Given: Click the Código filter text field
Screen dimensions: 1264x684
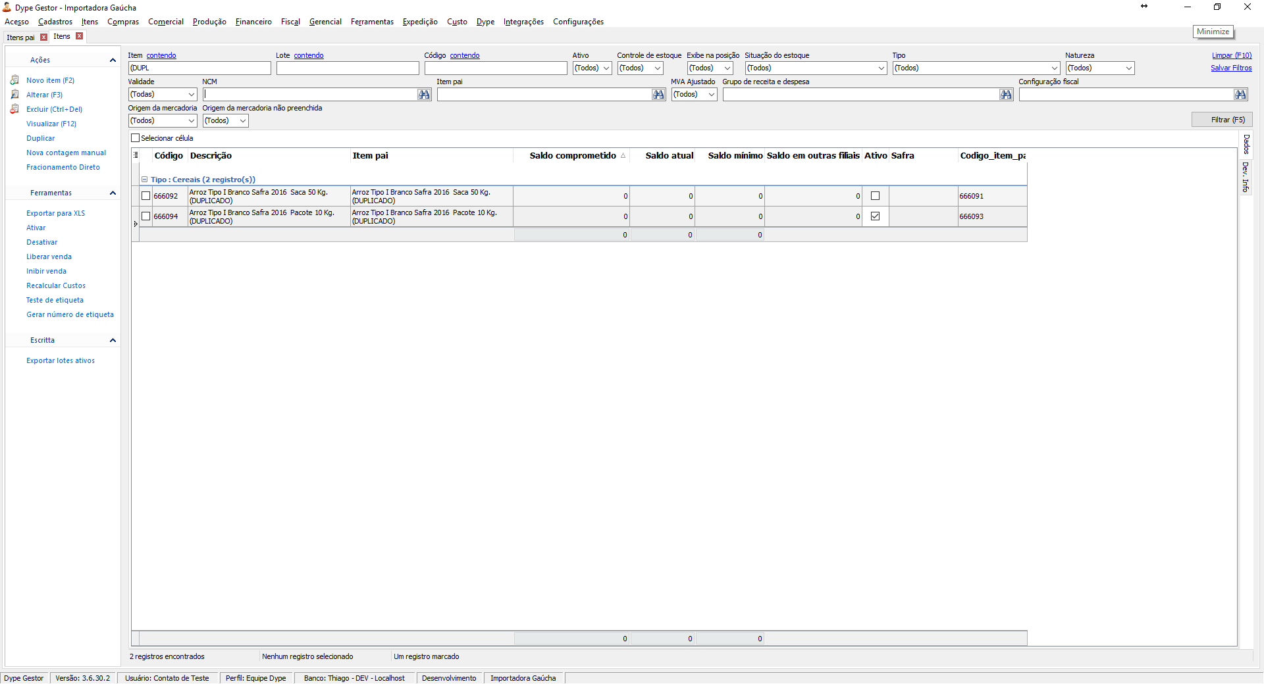Looking at the screenshot, I should pos(496,68).
